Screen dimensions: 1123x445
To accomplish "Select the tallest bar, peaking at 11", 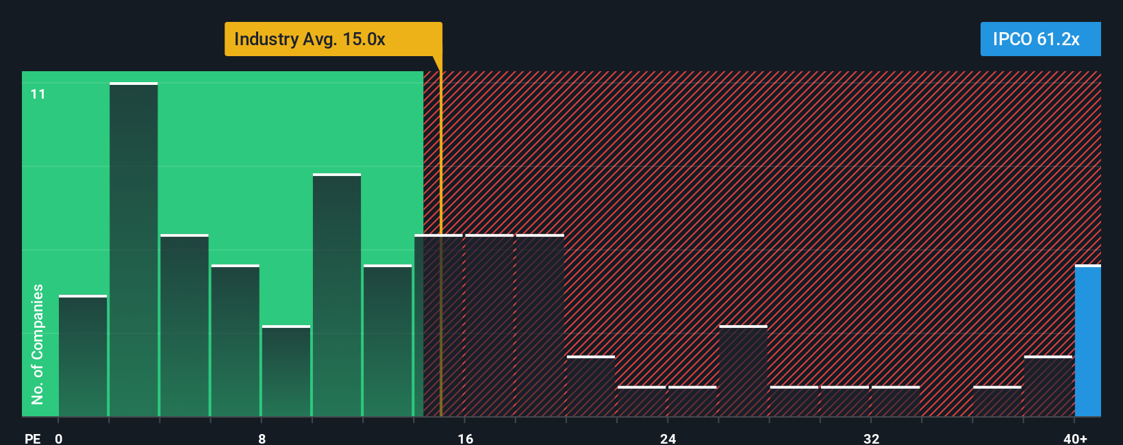I will 134,249.
